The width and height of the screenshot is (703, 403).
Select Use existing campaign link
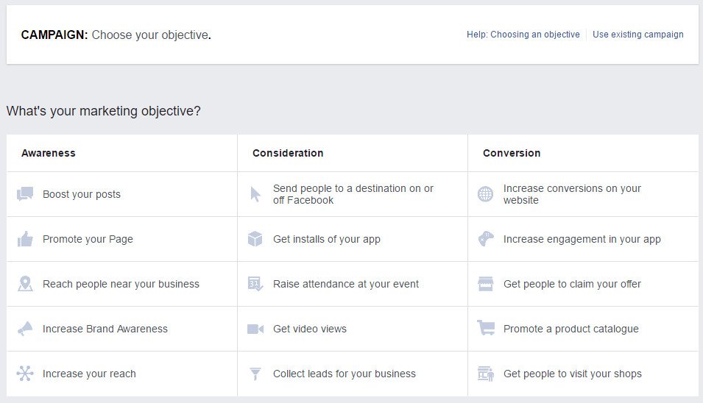(x=638, y=35)
